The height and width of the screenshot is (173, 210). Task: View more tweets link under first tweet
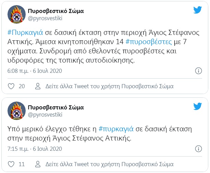pos(109,86)
